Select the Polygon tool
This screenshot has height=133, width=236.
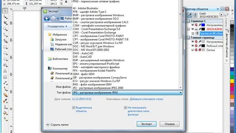pyautogui.click(x=5, y=59)
